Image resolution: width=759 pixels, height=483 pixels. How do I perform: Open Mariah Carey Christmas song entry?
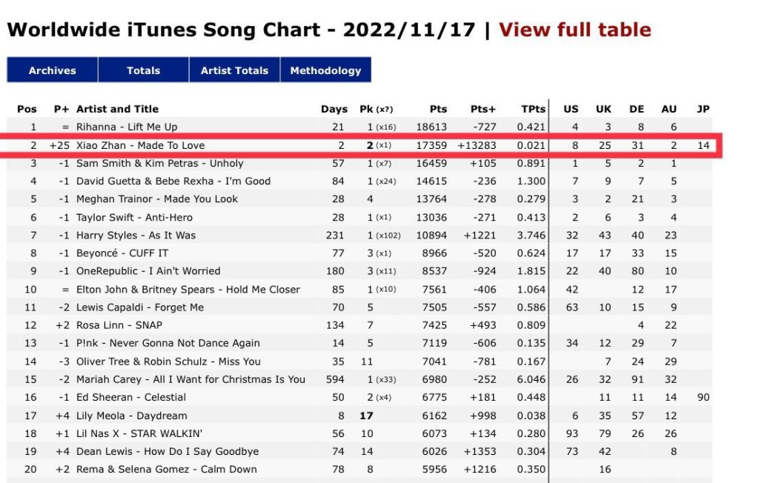click(x=190, y=379)
